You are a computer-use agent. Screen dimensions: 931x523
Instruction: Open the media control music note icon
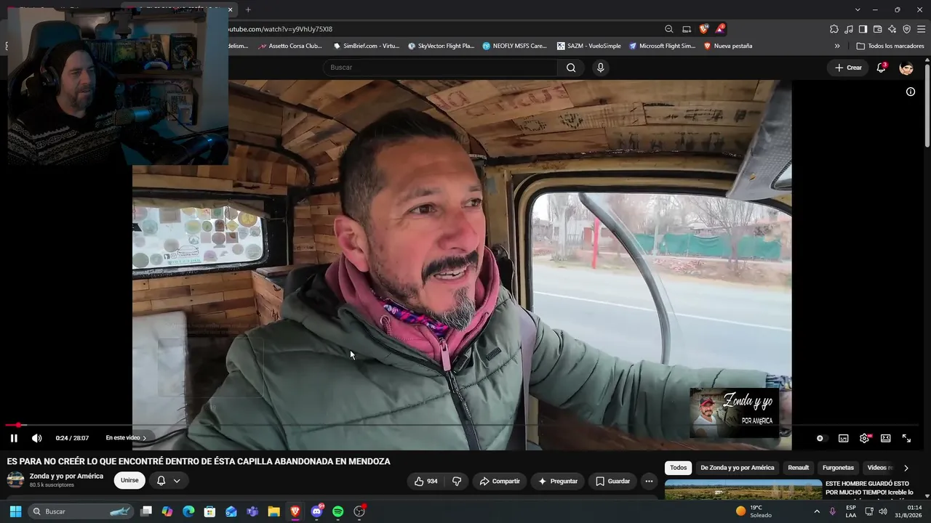coord(849,29)
